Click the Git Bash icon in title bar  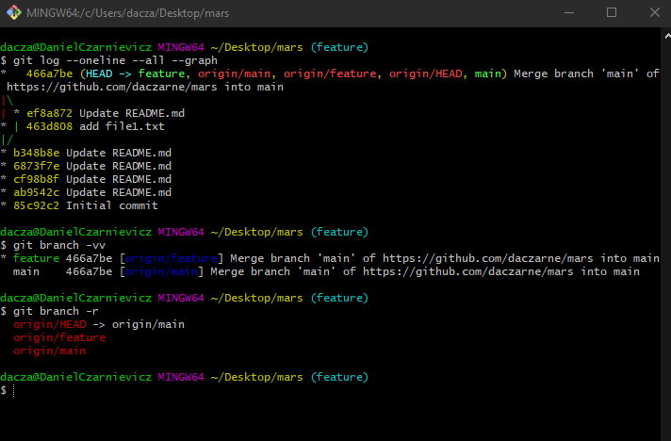pyautogui.click(x=12, y=13)
